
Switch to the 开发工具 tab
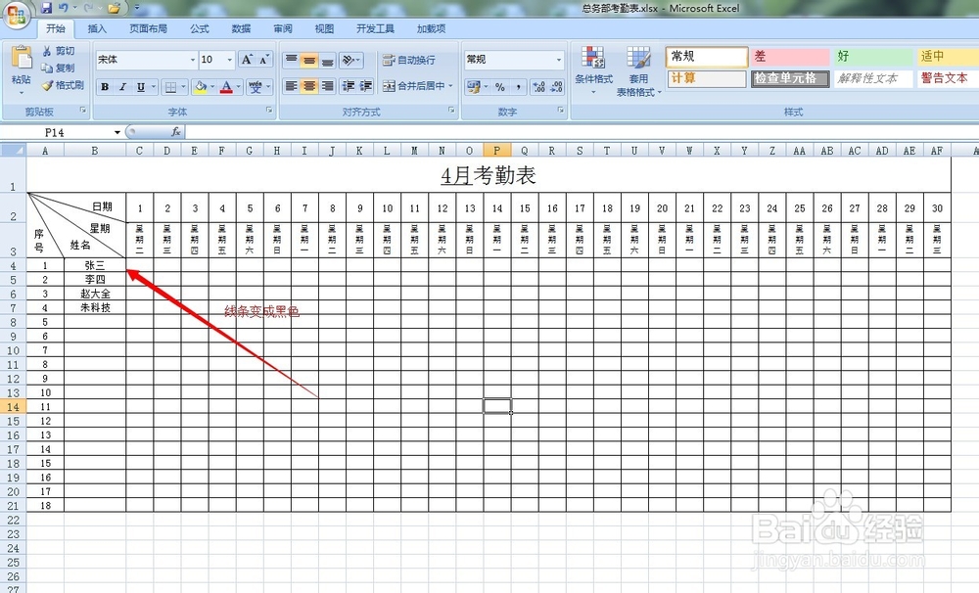[x=375, y=28]
